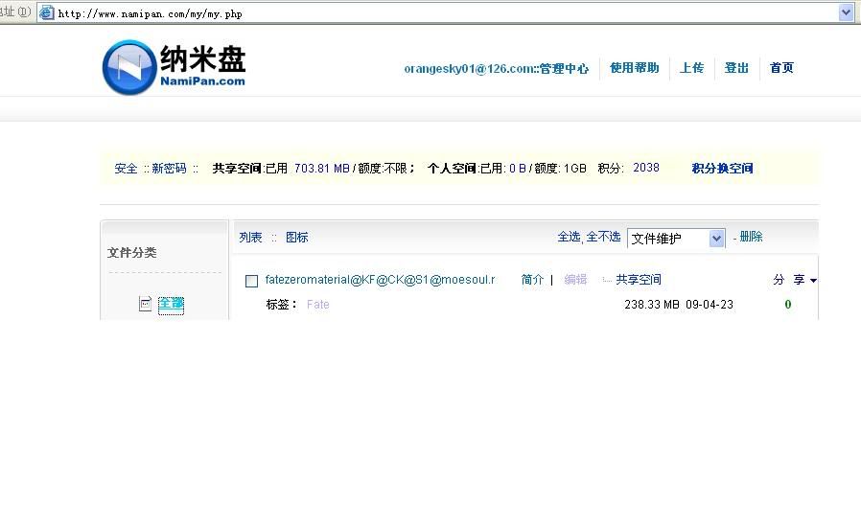The height and width of the screenshot is (527, 861).
Task: Go to 首页 home page
Action: tap(781, 67)
